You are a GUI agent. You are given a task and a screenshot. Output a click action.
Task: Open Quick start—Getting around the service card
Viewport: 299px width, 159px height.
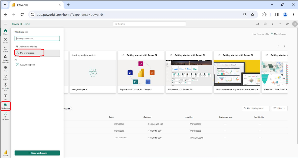click(x=237, y=72)
